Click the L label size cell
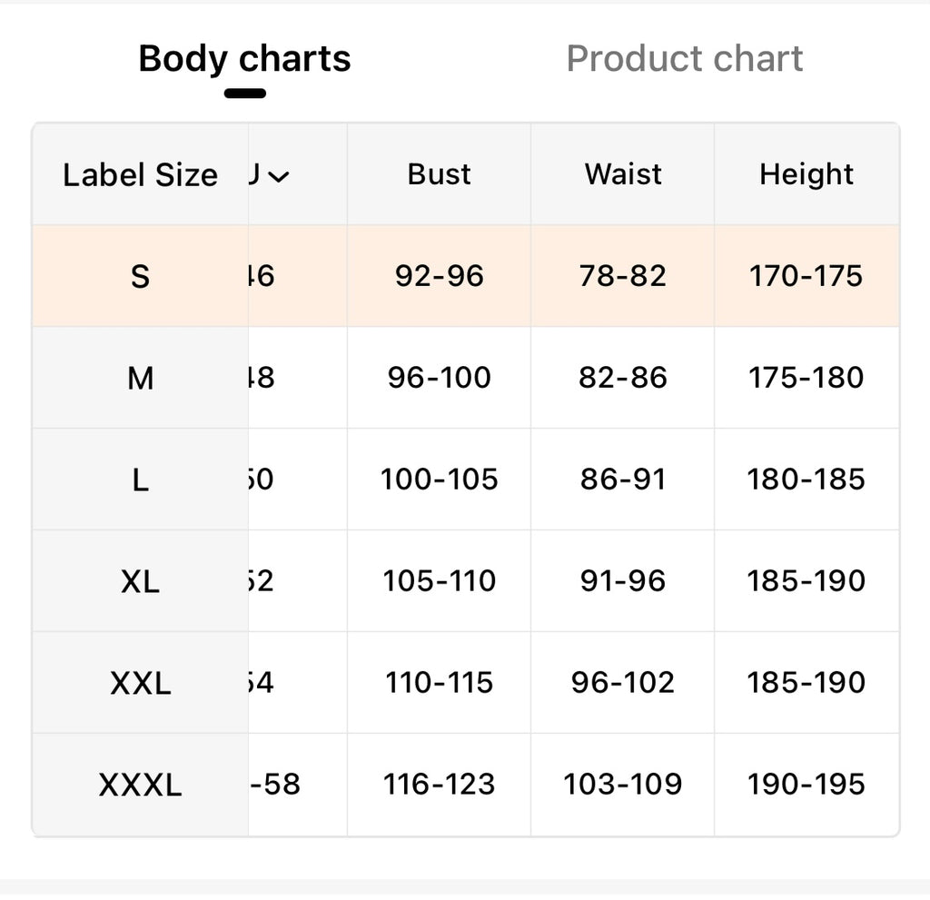930x900 pixels. 140,480
